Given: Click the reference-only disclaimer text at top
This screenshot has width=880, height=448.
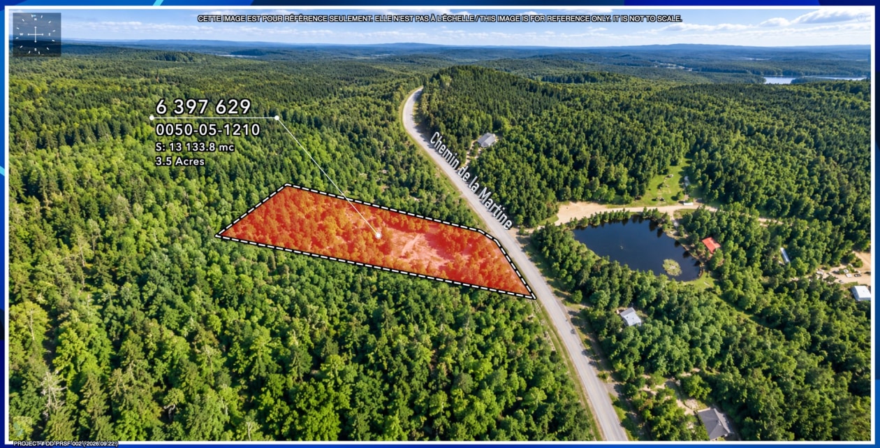Looking at the screenshot, I should click(440, 18).
